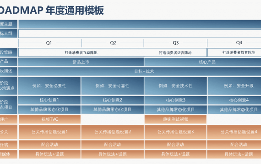261x164 pixels.
Task: Click the '核心创意2' cell
Action: [113, 100]
